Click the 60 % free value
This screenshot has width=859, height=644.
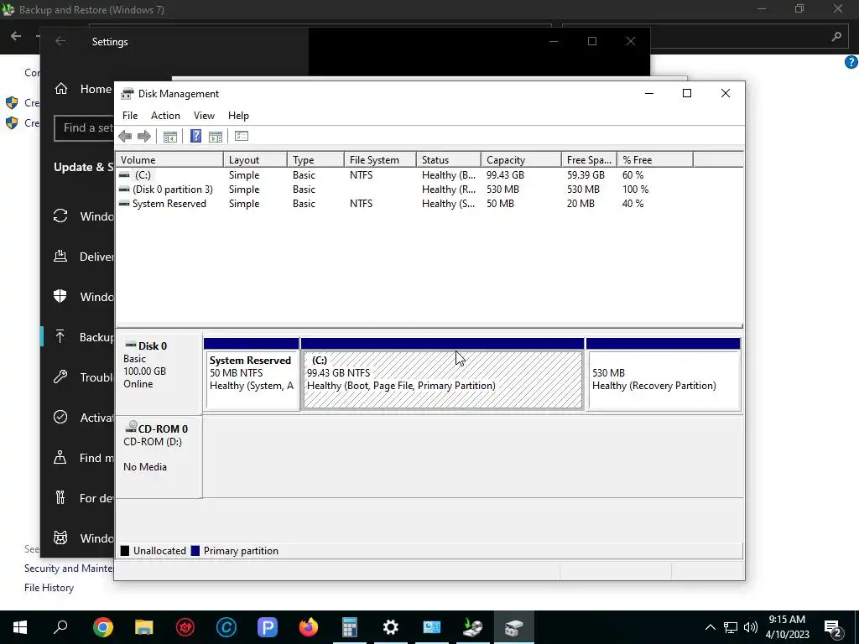pyautogui.click(x=633, y=175)
